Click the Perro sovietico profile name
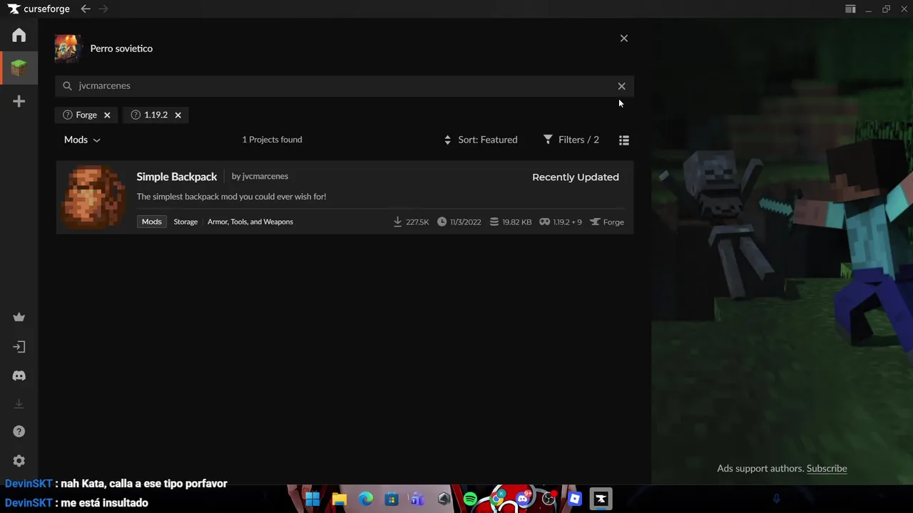 click(121, 48)
